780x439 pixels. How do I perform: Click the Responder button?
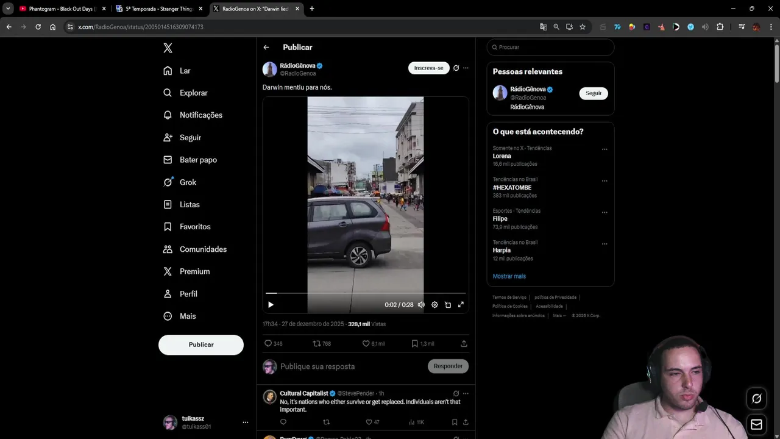448,366
